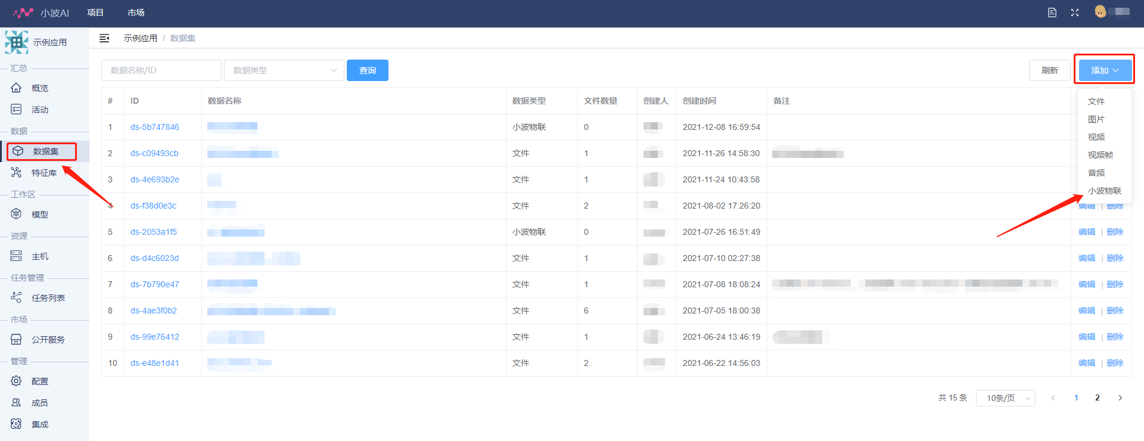Click the 概览 home icon
1144x441 pixels.
pos(17,88)
